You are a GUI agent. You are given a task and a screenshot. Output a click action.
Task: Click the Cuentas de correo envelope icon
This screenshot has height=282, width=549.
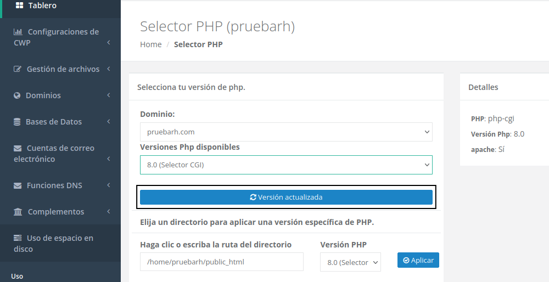pyautogui.click(x=18, y=148)
